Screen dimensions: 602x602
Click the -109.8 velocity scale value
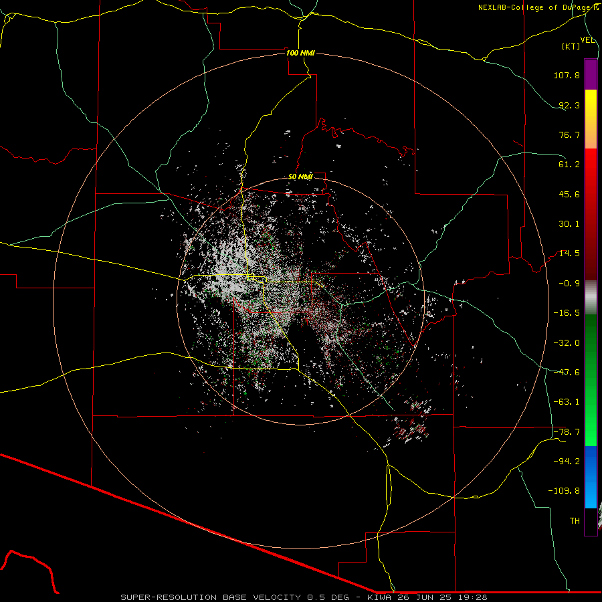tap(564, 491)
